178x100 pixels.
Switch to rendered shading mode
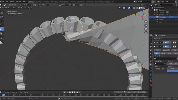[144, 8]
